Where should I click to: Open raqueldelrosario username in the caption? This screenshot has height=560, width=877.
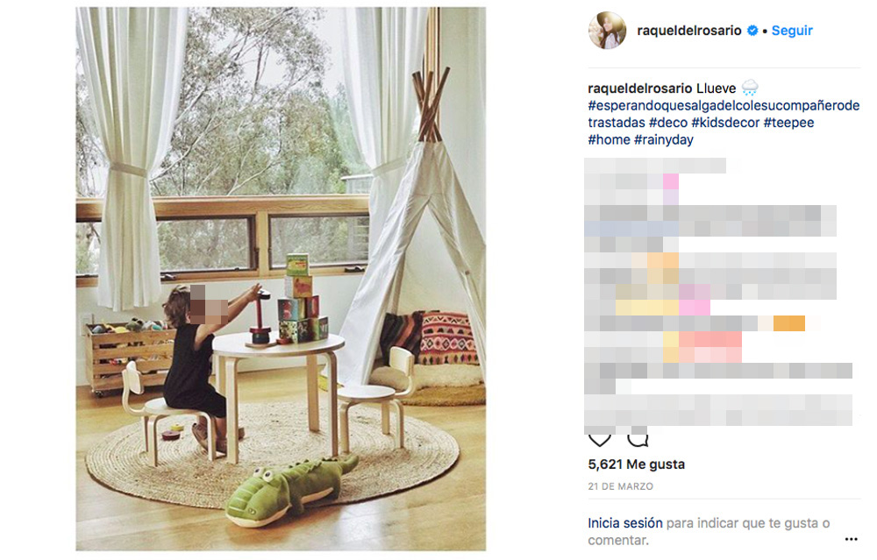[x=640, y=89]
